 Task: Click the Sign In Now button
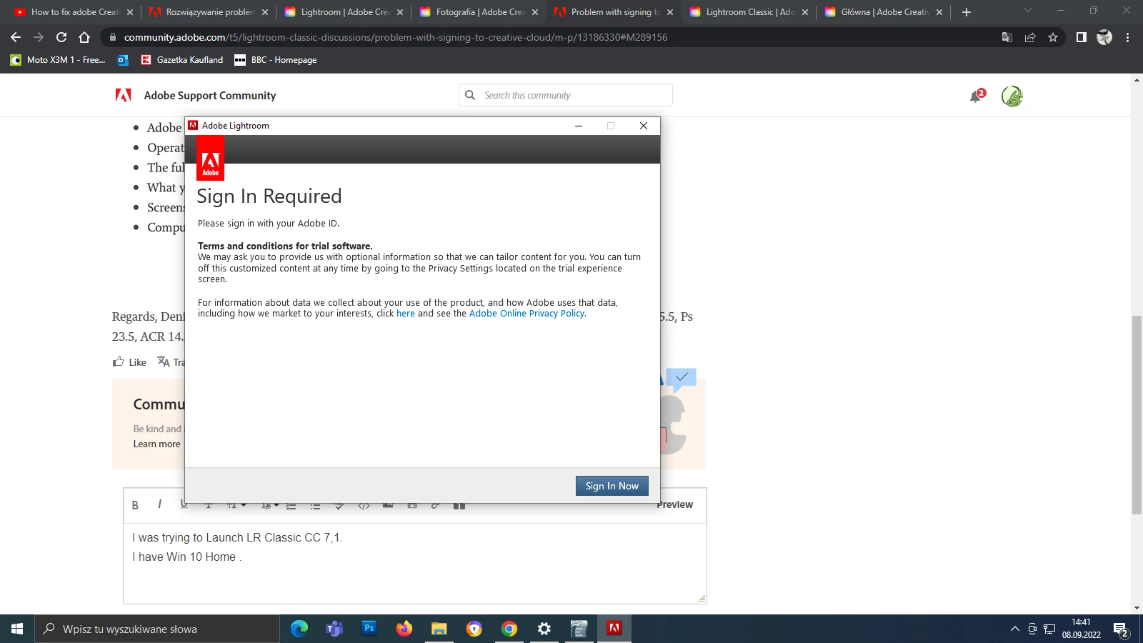pos(612,486)
